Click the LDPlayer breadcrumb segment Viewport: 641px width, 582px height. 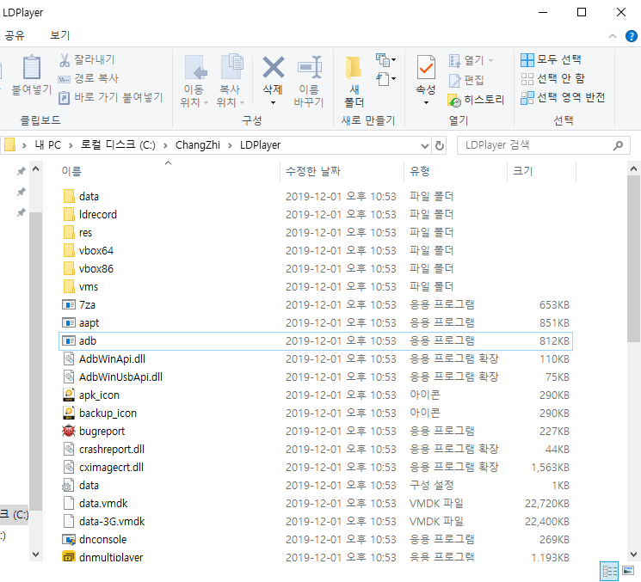(x=260, y=145)
